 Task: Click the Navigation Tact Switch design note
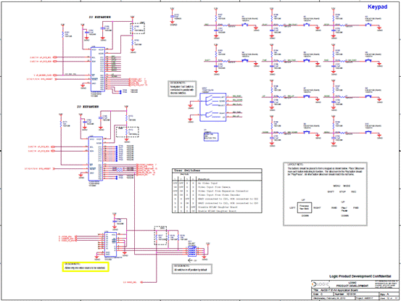(182, 88)
